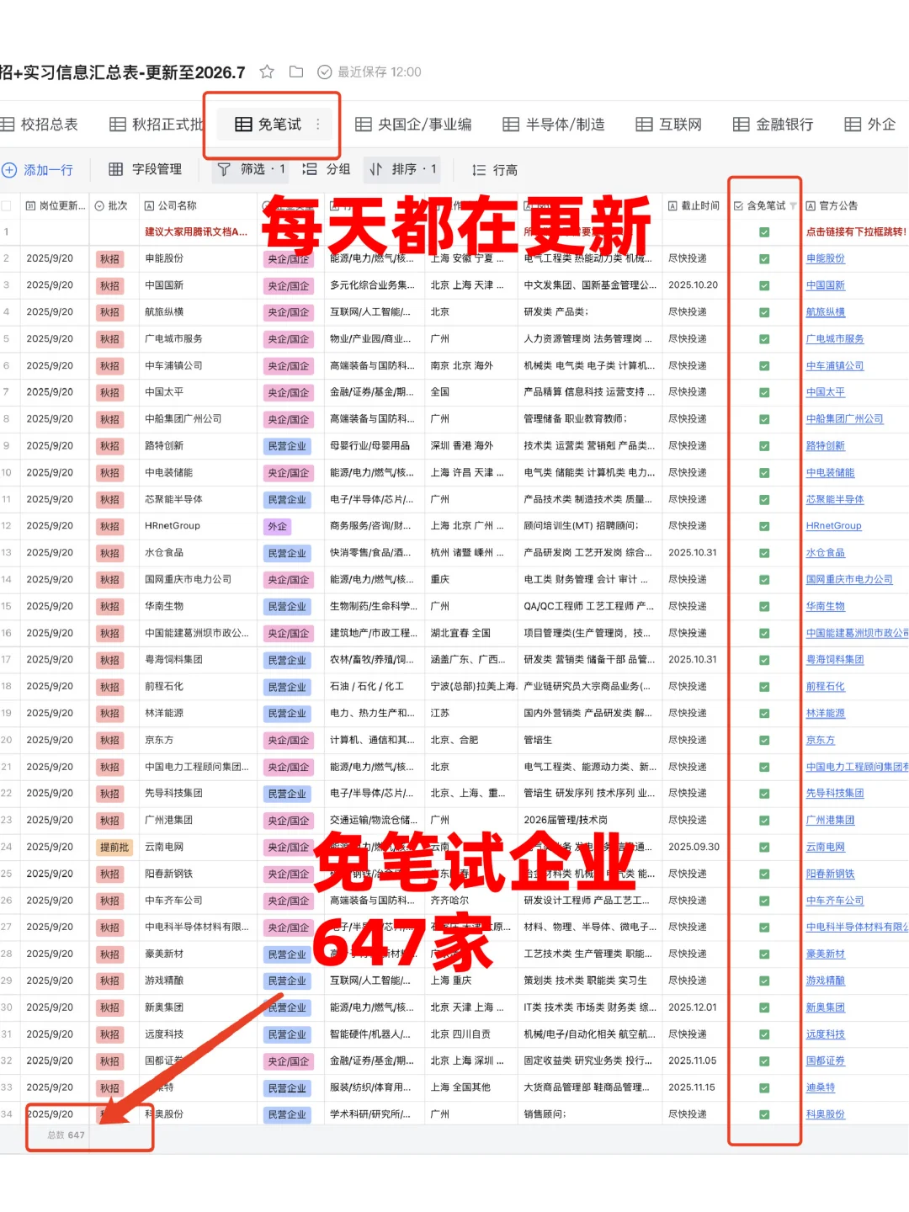Toggle 含免笔试 checkbox for 京东方

pos(764,741)
